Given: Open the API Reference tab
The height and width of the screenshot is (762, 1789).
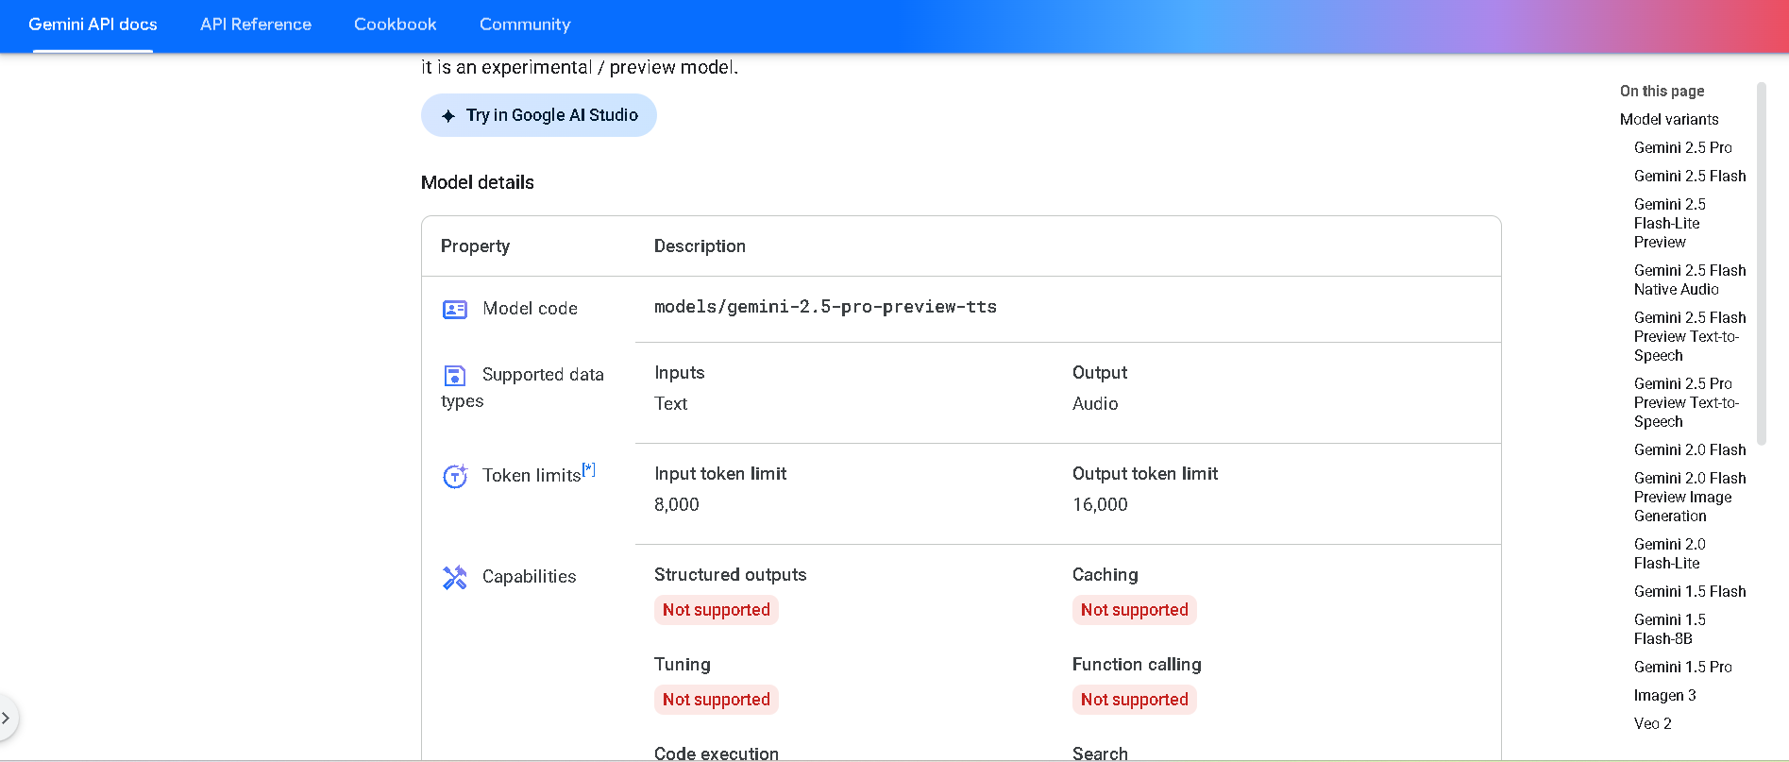Looking at the screenshot, I should pos(256,25).
